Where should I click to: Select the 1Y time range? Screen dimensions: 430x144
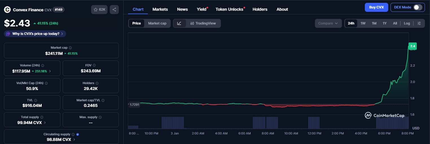(x=385, y=23)
